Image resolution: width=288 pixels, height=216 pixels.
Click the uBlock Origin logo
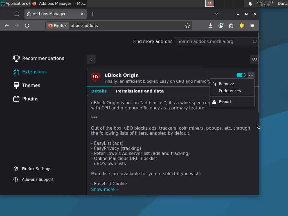(x=96, y=77)
